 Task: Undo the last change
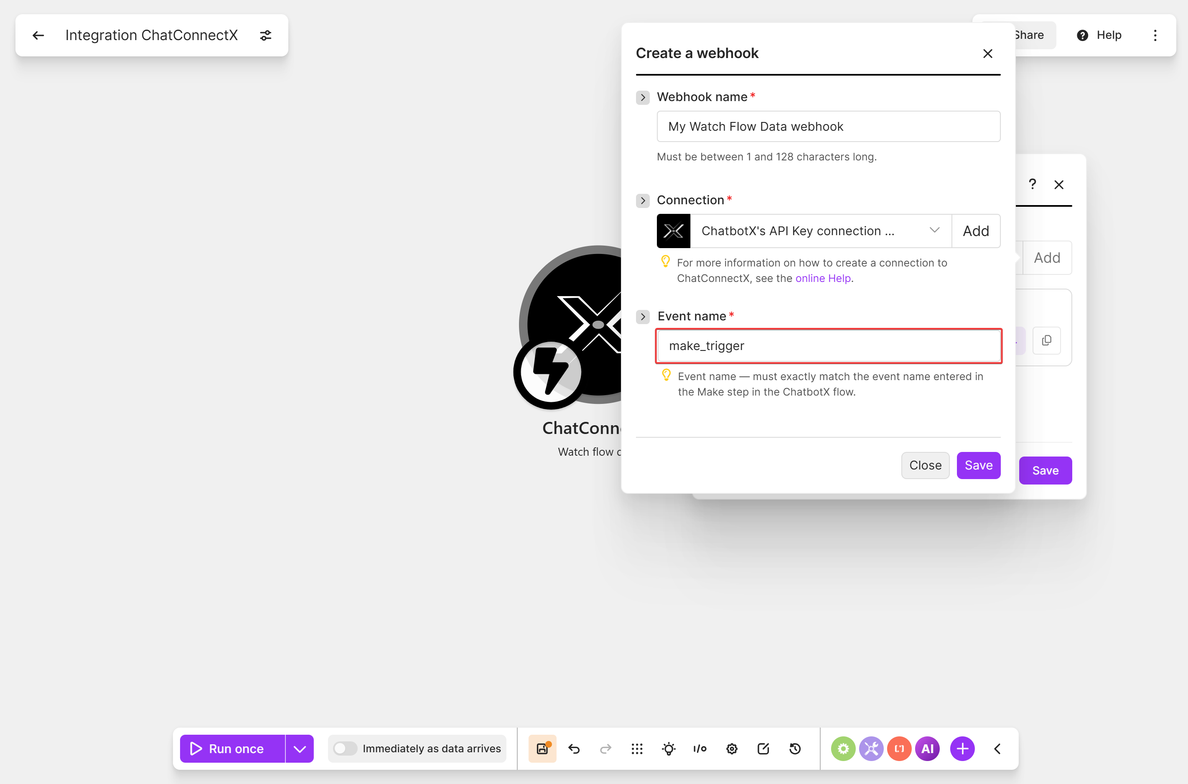[x=574, y=748]
